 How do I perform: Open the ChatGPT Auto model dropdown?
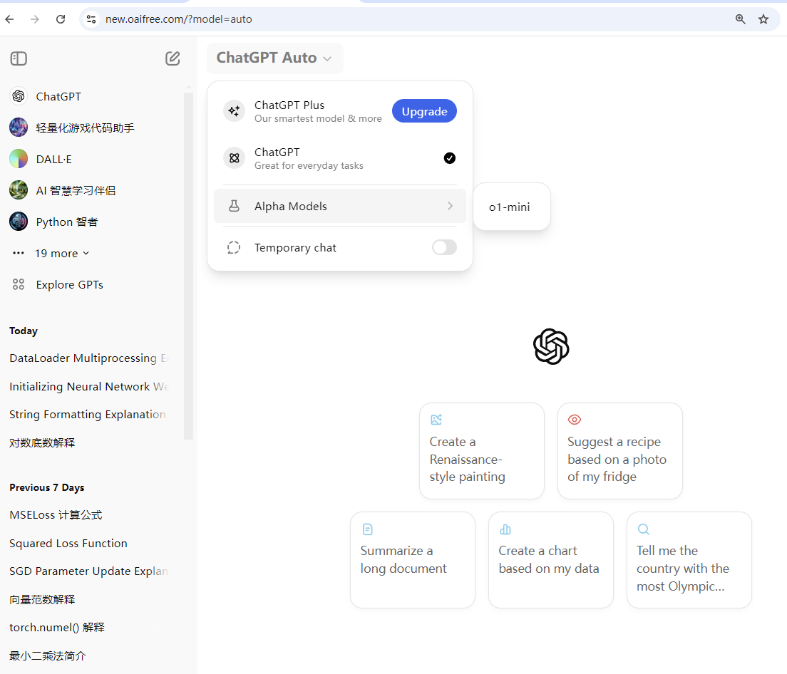click(275, 58)
